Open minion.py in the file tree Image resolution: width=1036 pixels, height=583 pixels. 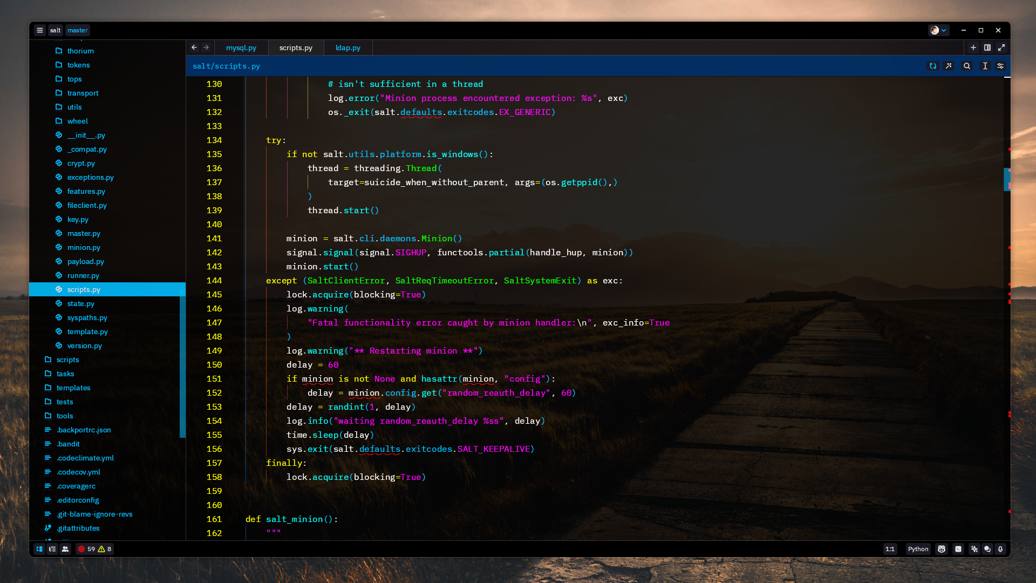pos(107,247)
